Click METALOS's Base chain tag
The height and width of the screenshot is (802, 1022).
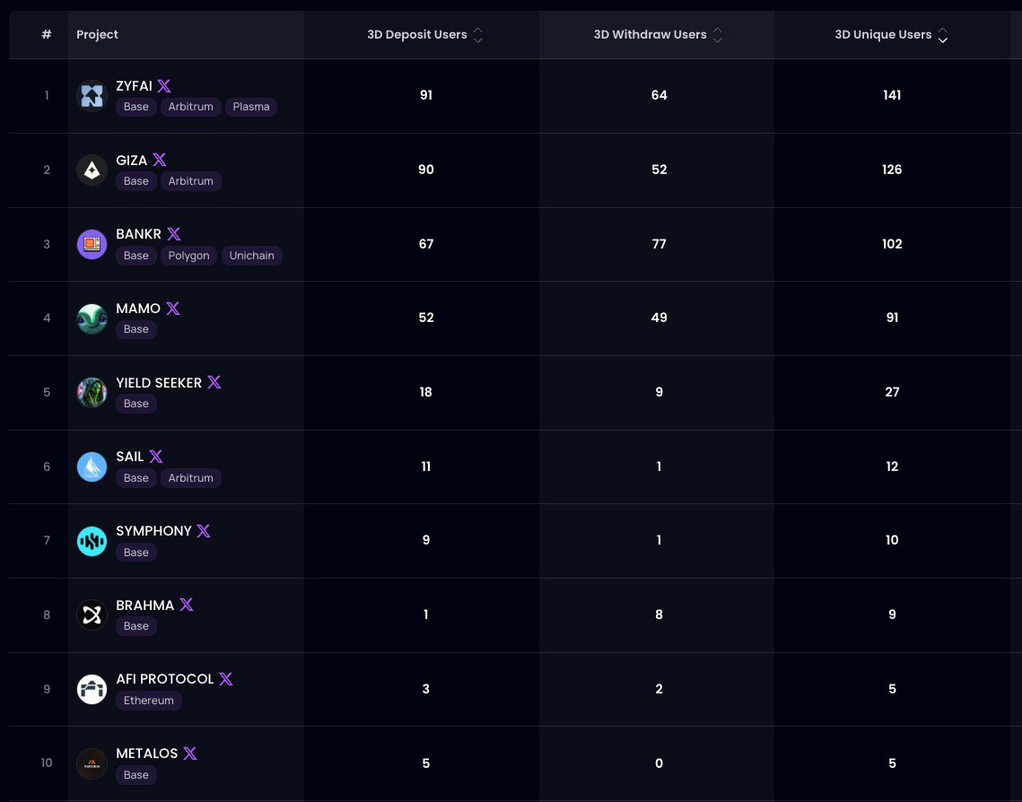click(x=136, y=774)
